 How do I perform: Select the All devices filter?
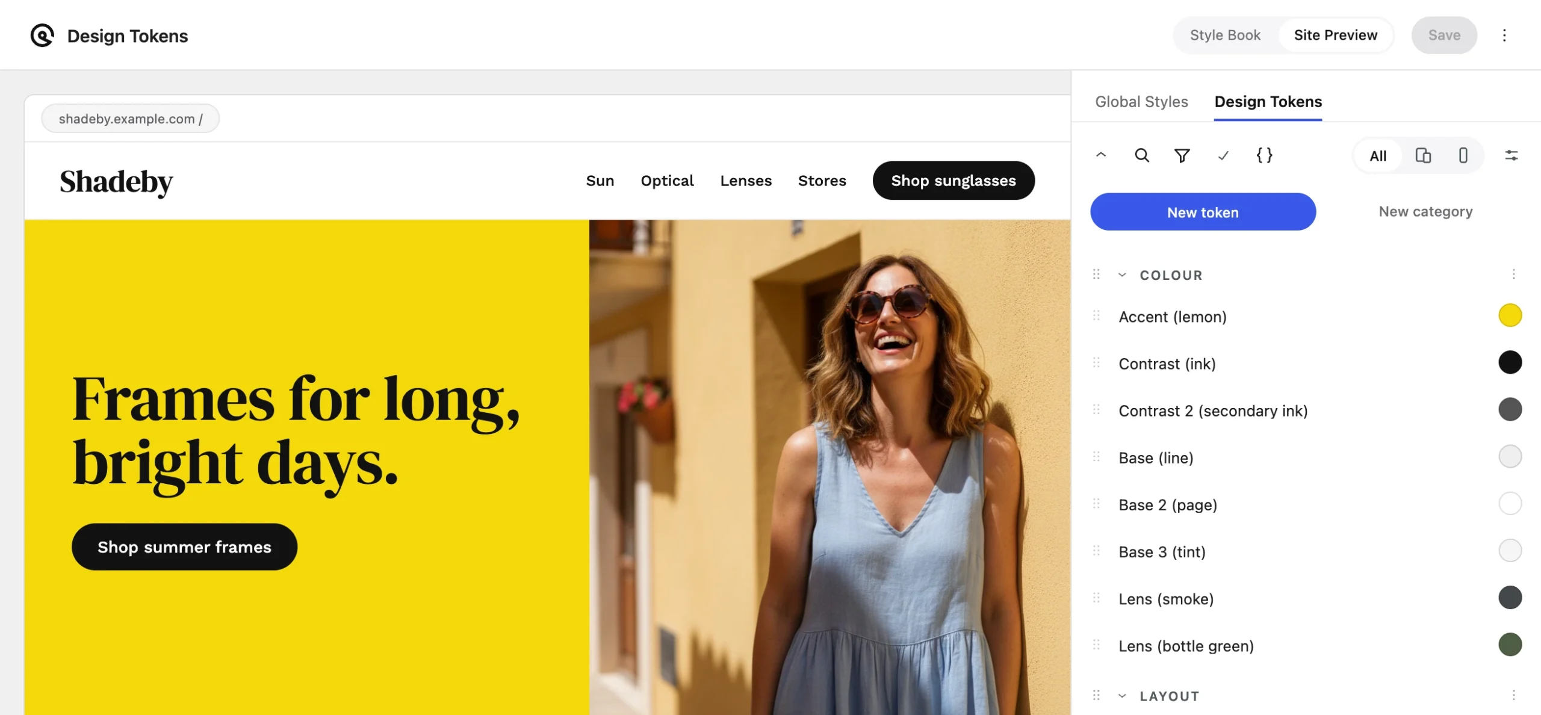(x=1378, y=156)
